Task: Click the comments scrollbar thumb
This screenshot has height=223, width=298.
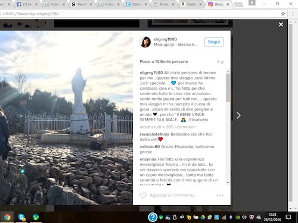Action: (x=228, y=87)
